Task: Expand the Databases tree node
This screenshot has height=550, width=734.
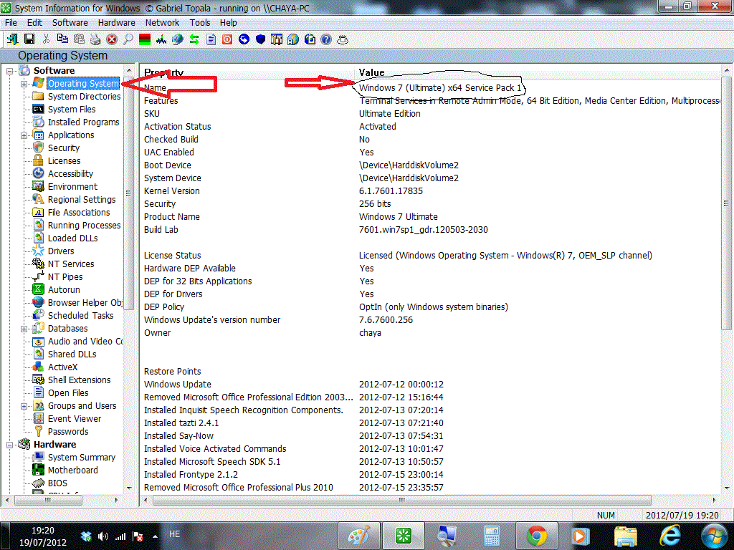Action: coord(24,329)
